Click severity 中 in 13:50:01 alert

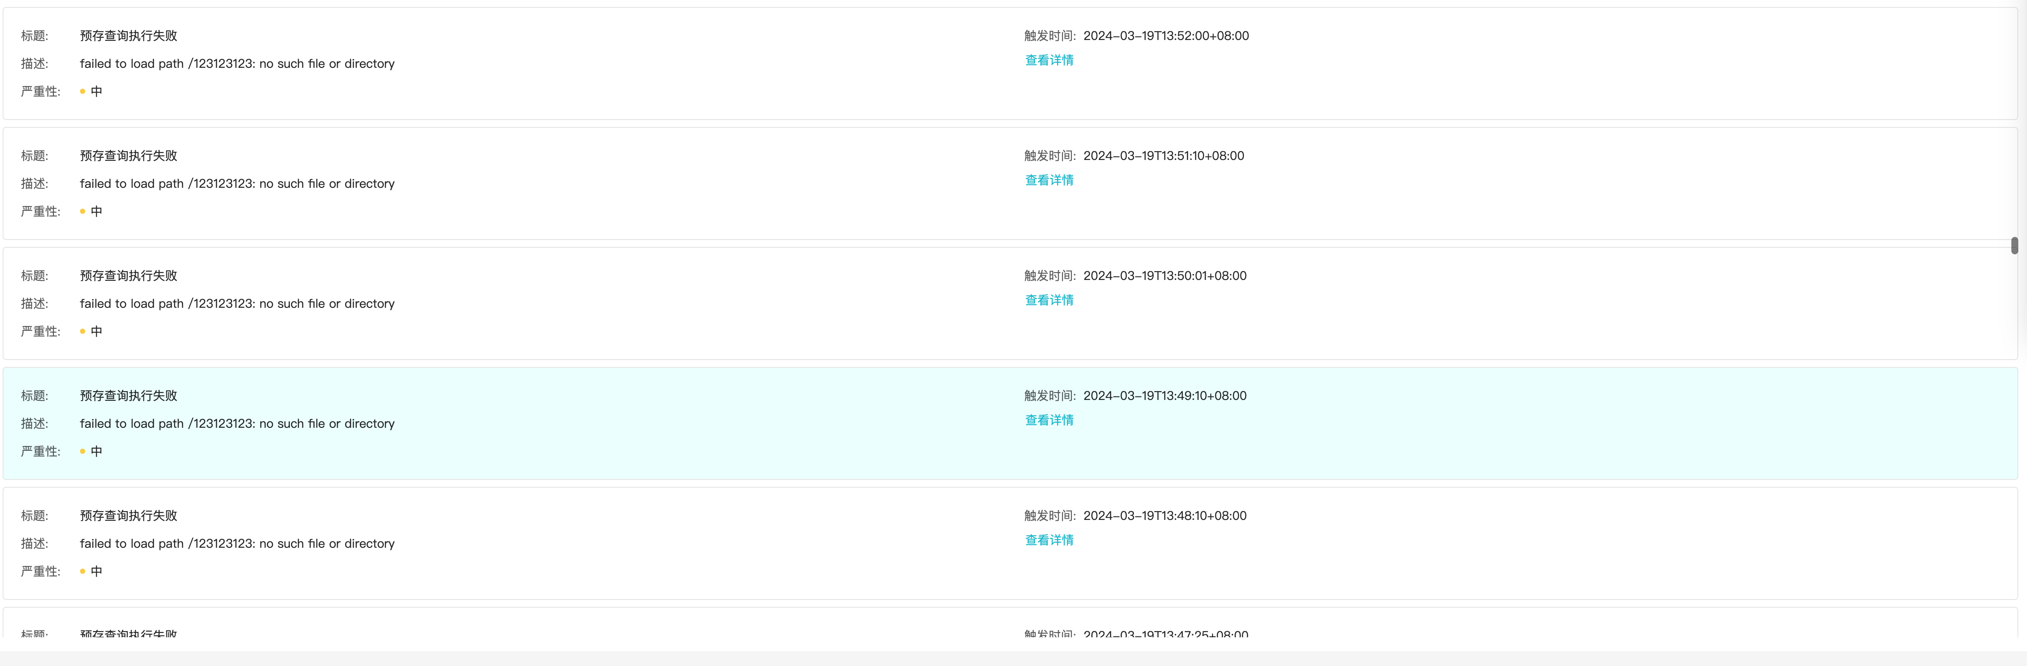pyautogui.click(x=97, y=331)
